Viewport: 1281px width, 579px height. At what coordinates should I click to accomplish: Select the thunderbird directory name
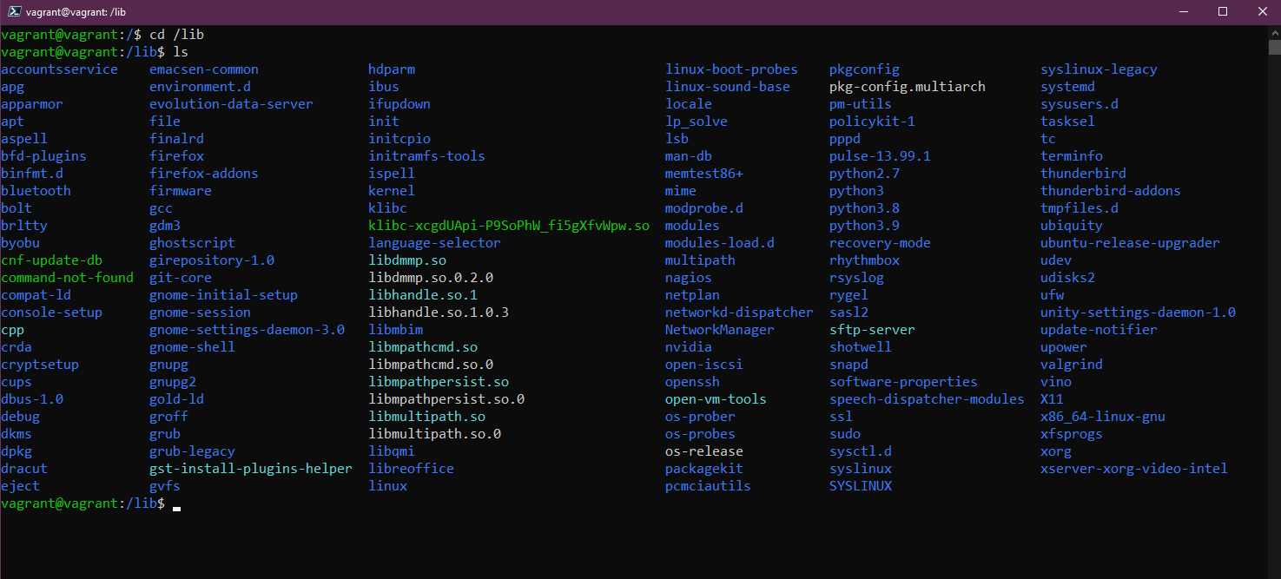tap(1083, 173)
